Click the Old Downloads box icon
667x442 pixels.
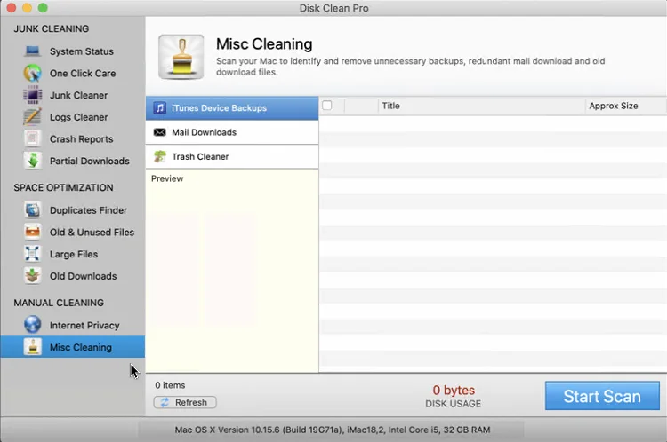pyautogui.click(x=32, y=275)
